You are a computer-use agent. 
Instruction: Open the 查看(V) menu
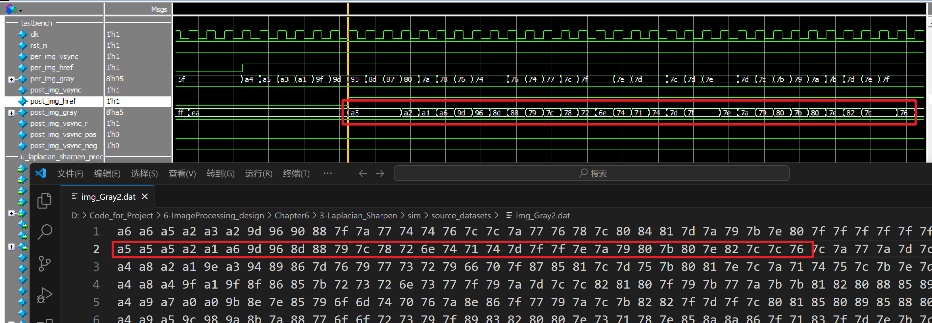coord(182,173)
